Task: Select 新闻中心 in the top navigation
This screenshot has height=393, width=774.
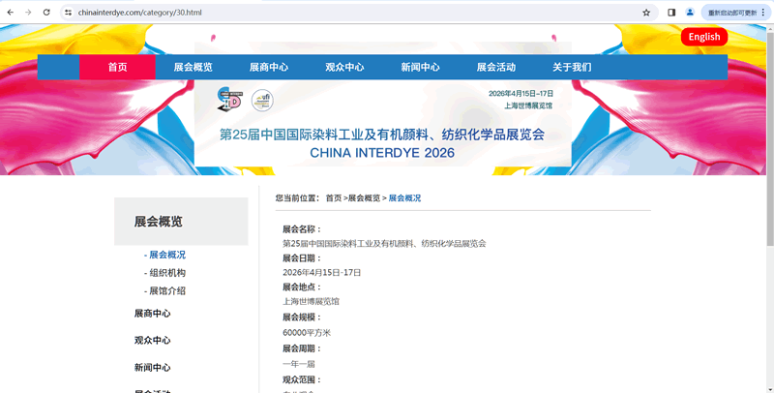Action: (x=420, y=67)
